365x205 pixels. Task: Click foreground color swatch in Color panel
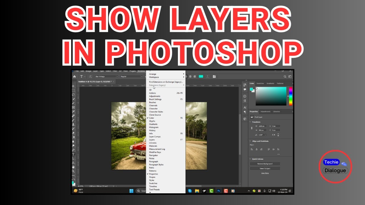[252, 89]
